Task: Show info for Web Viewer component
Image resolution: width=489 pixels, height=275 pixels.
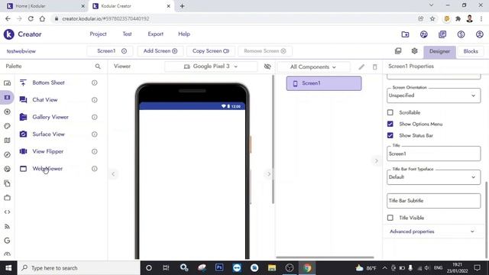Action: [x=94, y=168]
